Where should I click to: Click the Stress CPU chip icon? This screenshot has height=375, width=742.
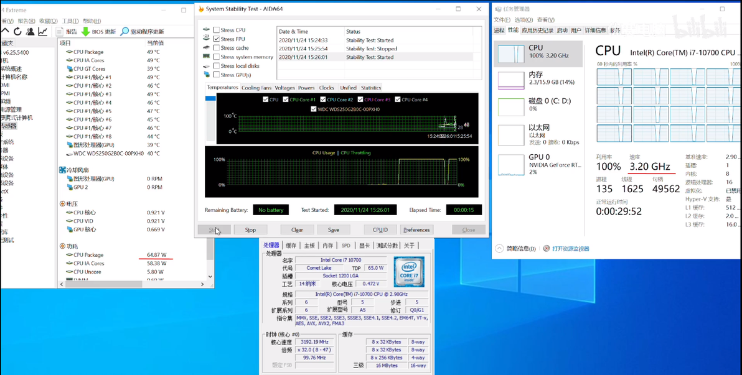206,30
